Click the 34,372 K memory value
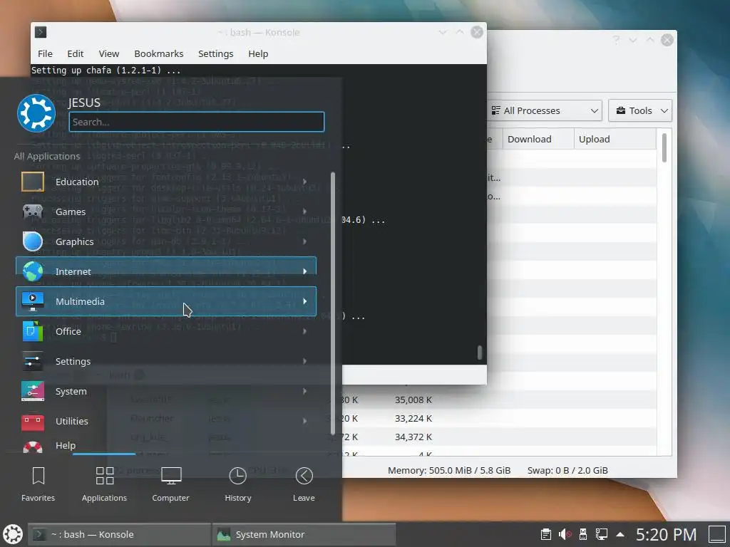 pos(413,437)
